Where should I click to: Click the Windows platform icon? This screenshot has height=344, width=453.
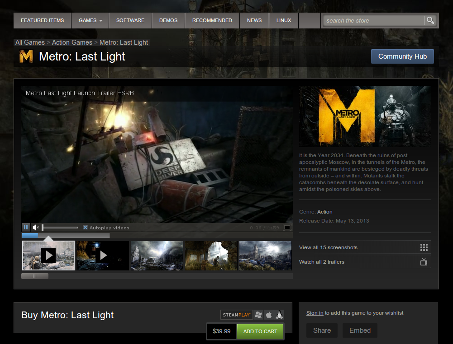coord(258,315)
